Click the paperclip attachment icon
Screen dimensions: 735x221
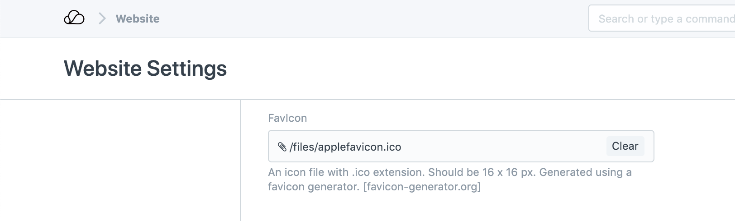point(282,147)
